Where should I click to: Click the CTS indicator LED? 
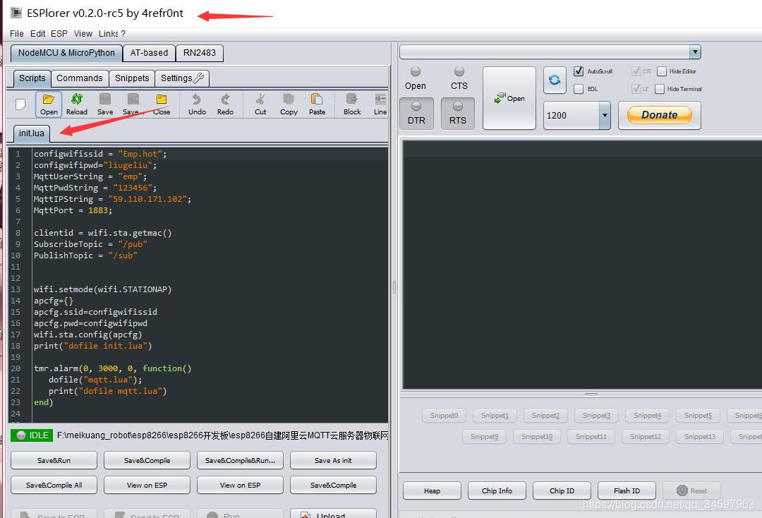click(x=459, y=72)
